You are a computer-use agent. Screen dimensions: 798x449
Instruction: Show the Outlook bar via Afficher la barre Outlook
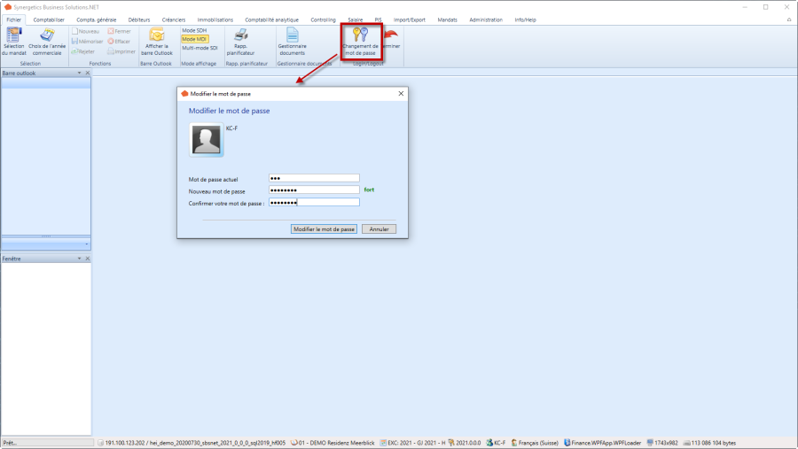(x=157, y=42)
